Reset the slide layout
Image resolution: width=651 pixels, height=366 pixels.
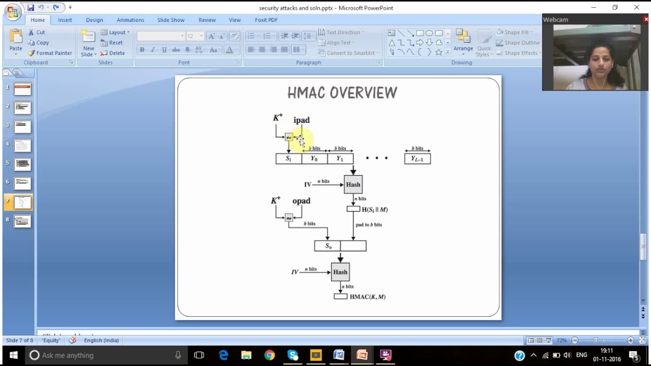click(x=111, y=43)
